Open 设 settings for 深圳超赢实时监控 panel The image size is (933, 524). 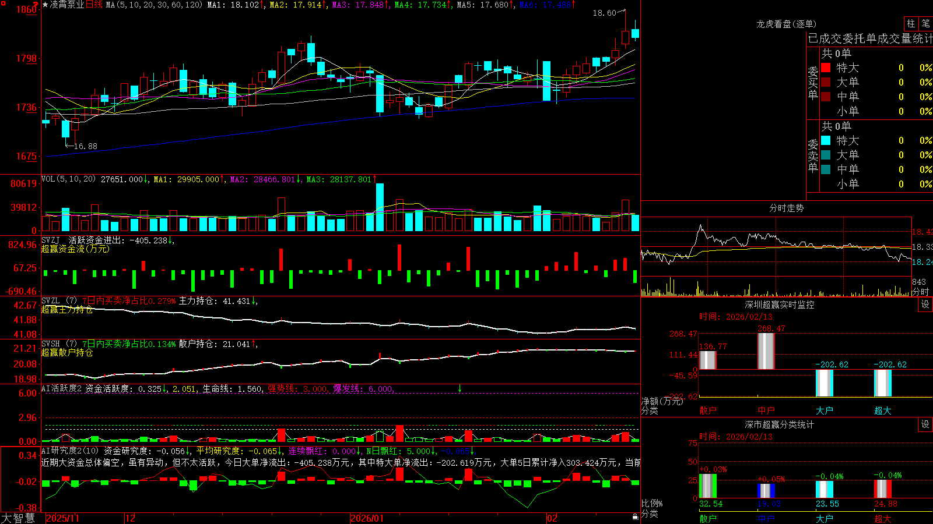[x=925, y=305]
